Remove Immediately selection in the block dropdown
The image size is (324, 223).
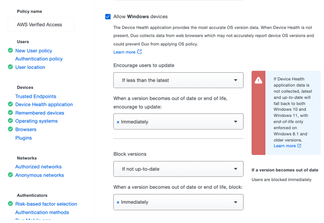(118, 202)
